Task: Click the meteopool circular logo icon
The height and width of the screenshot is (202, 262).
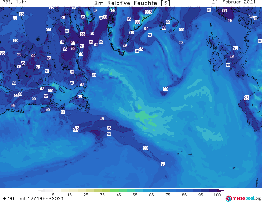Action: [x=228, y=198]
